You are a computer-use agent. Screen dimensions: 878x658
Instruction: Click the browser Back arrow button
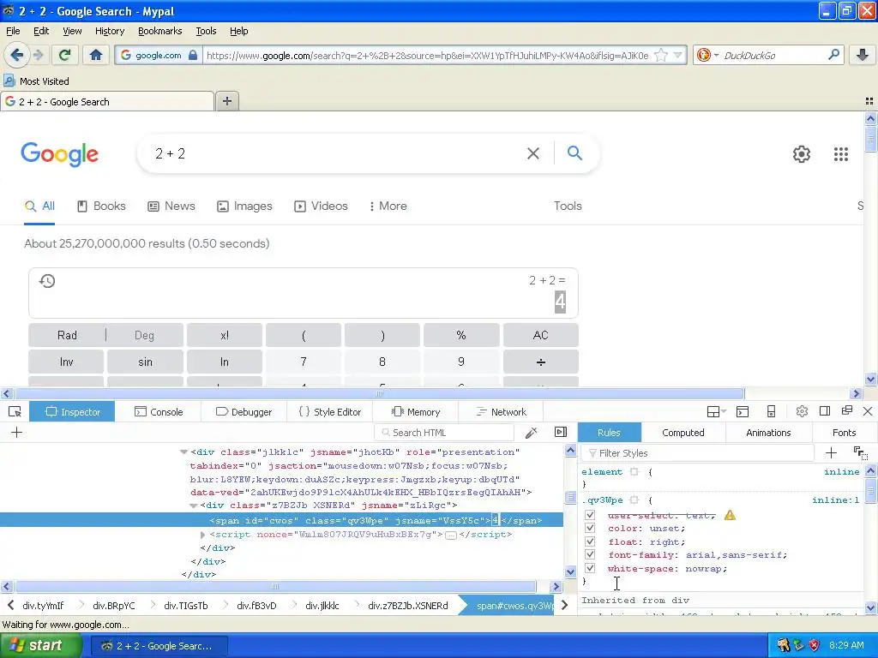17,55
